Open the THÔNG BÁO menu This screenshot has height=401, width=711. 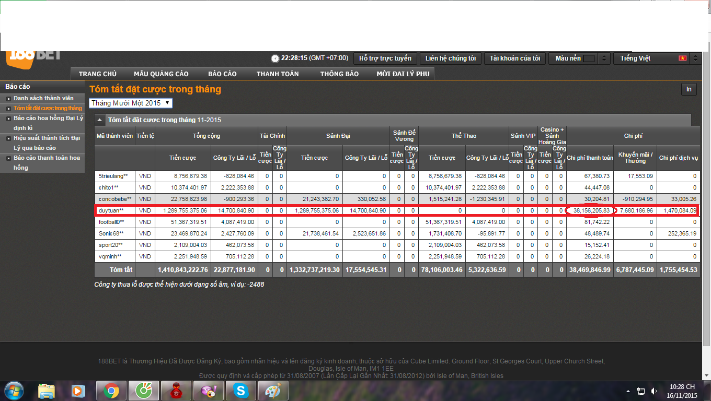(339, 74)
